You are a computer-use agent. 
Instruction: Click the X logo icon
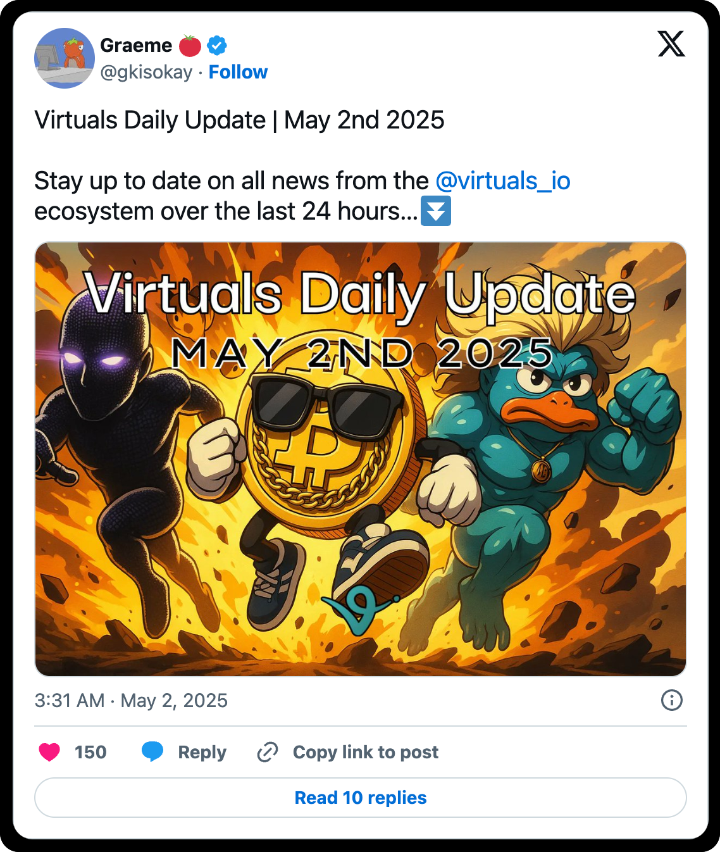[x=671, y=44]
